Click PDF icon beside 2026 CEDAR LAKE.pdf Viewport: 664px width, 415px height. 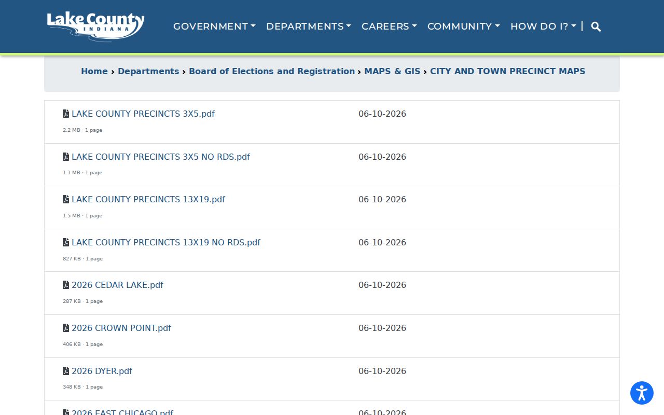(66, 285)
